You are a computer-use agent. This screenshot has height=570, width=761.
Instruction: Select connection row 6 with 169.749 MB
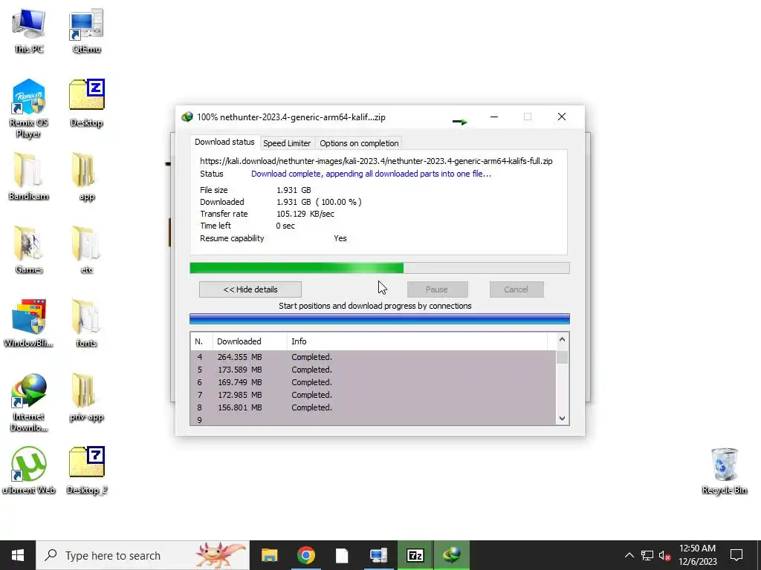[373, 382]
